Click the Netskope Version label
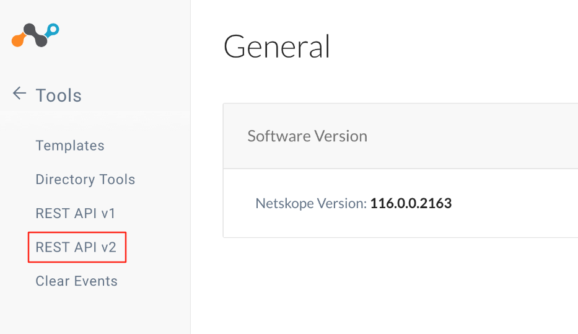This screenshot has height=334, width=578. coord(311,203)
